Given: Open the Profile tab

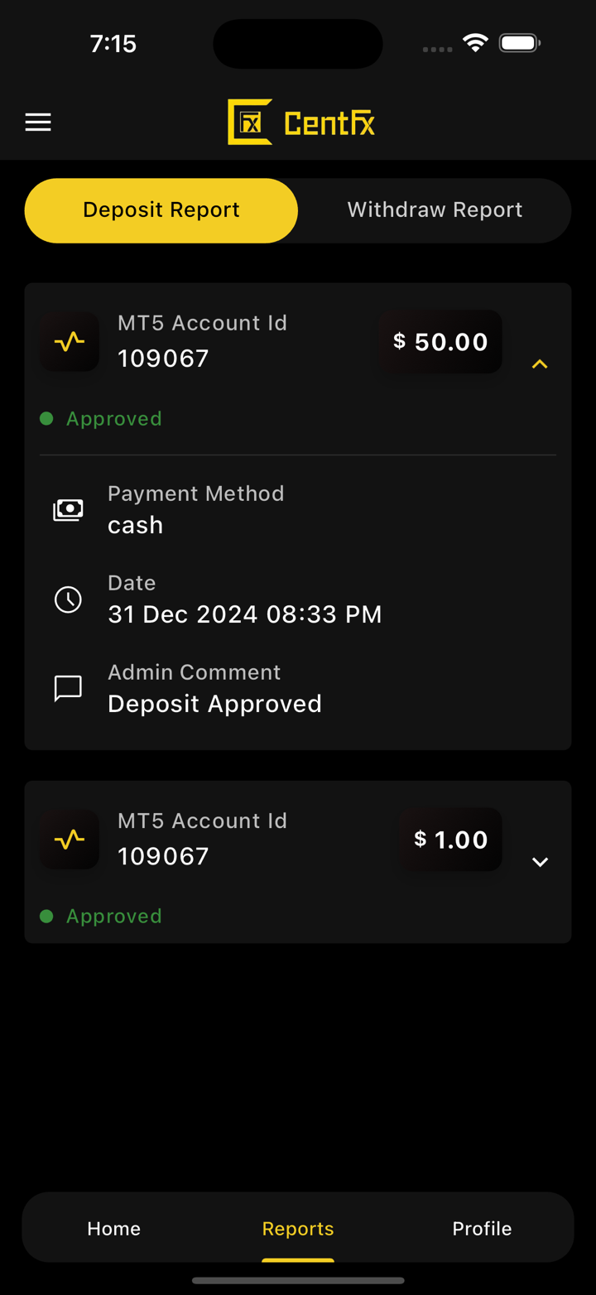Looking at the screenshot, I should [482, 1229].
